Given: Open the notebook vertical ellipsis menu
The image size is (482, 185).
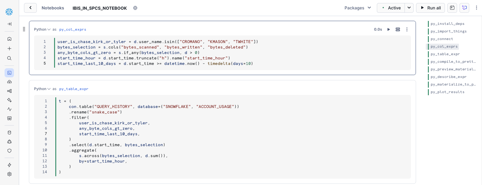Looking at the screenshot, I should [476, 8].
